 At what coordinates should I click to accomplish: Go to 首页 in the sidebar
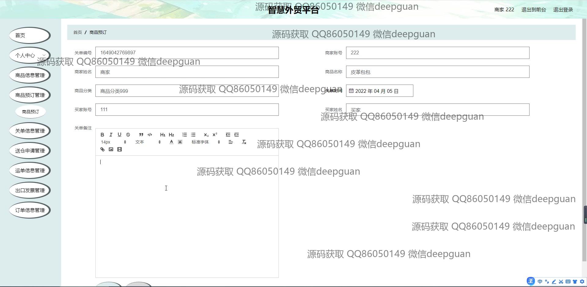(x=30, y=35)
